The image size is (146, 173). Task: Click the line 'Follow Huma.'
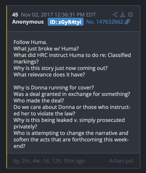[x=30, y=42]
